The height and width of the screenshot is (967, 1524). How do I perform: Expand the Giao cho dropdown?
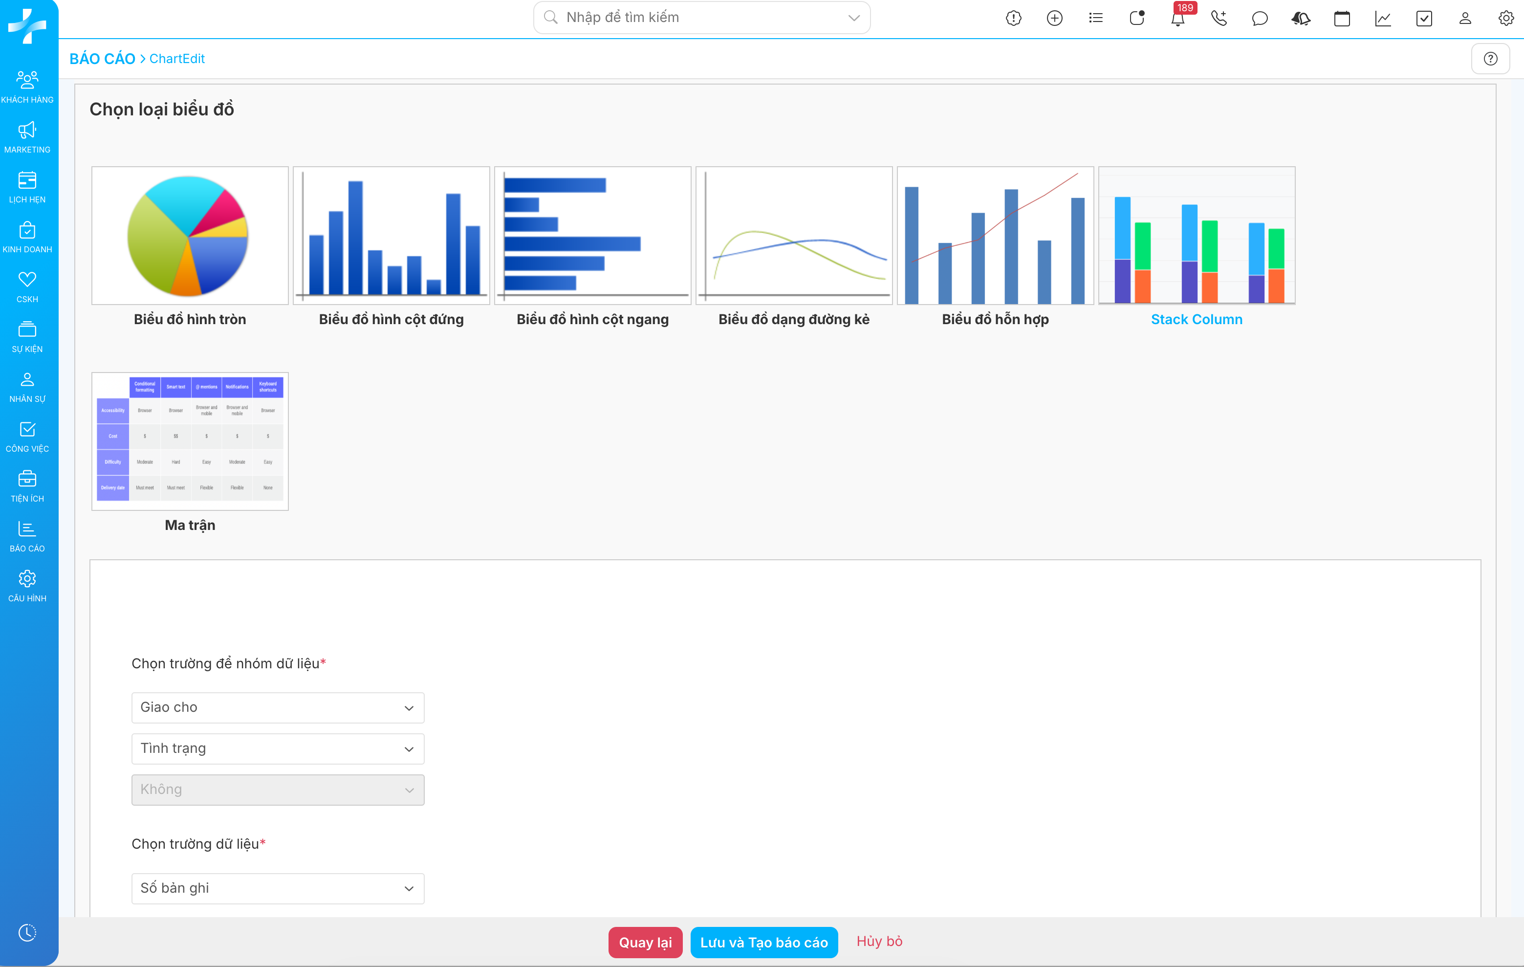(278, 707)
